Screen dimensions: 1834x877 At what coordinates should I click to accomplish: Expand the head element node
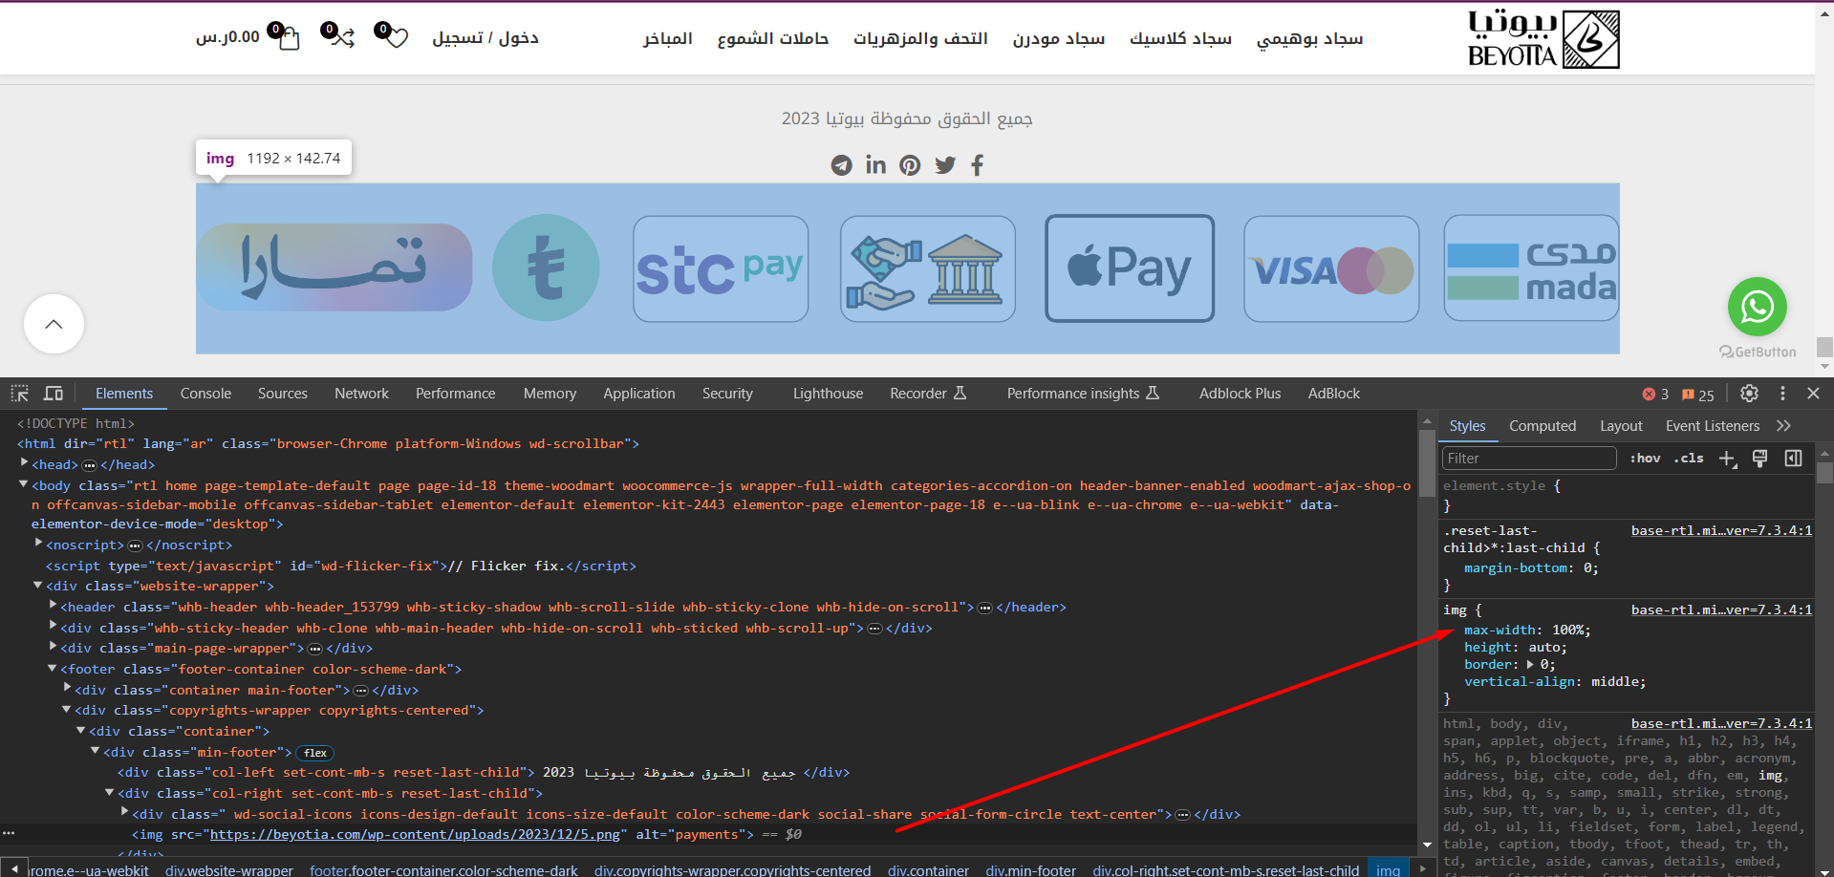point(24,464)
